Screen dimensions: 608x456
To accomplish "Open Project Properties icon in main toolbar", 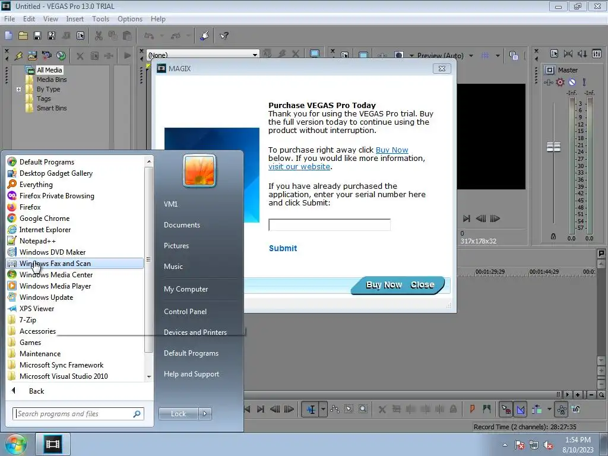I will (x=80, y=36).
